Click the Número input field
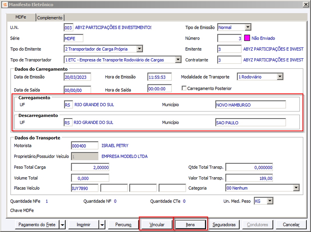Screen dimensions: 311x232 coord(229,38)
